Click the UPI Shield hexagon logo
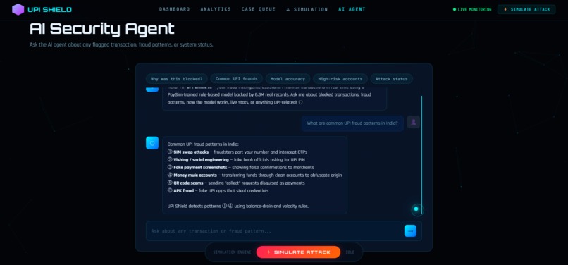The image size is (568, 265). tap(18, 9)
